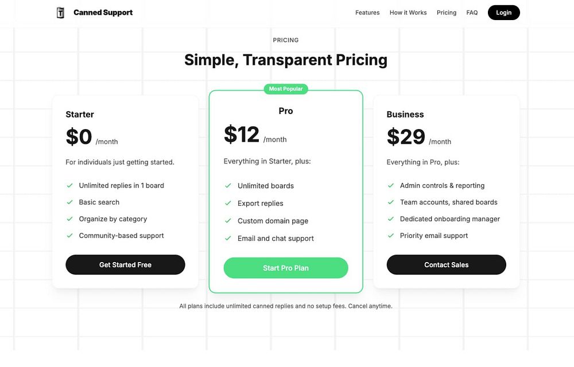Click checkmark next to Priority email support
The height and width of the screenshot is (367, 574).
[391, 235]
